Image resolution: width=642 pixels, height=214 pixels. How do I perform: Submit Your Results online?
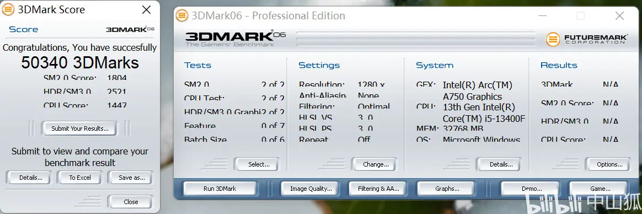tap(79, 129)
